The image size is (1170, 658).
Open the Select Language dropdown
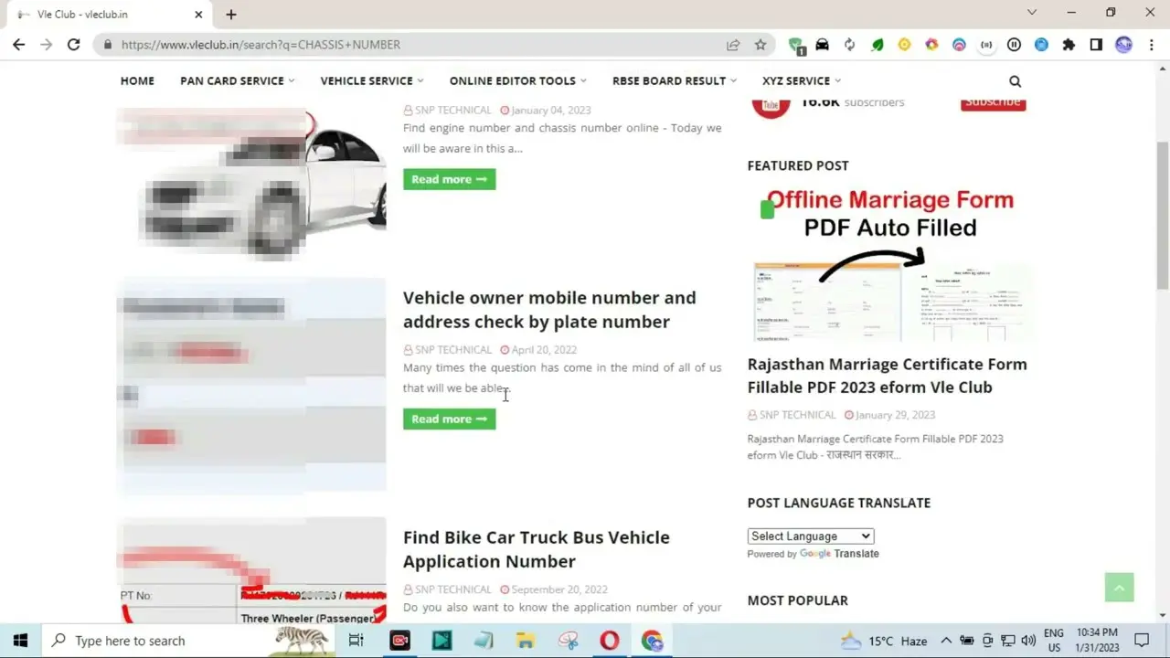[811, 536]
